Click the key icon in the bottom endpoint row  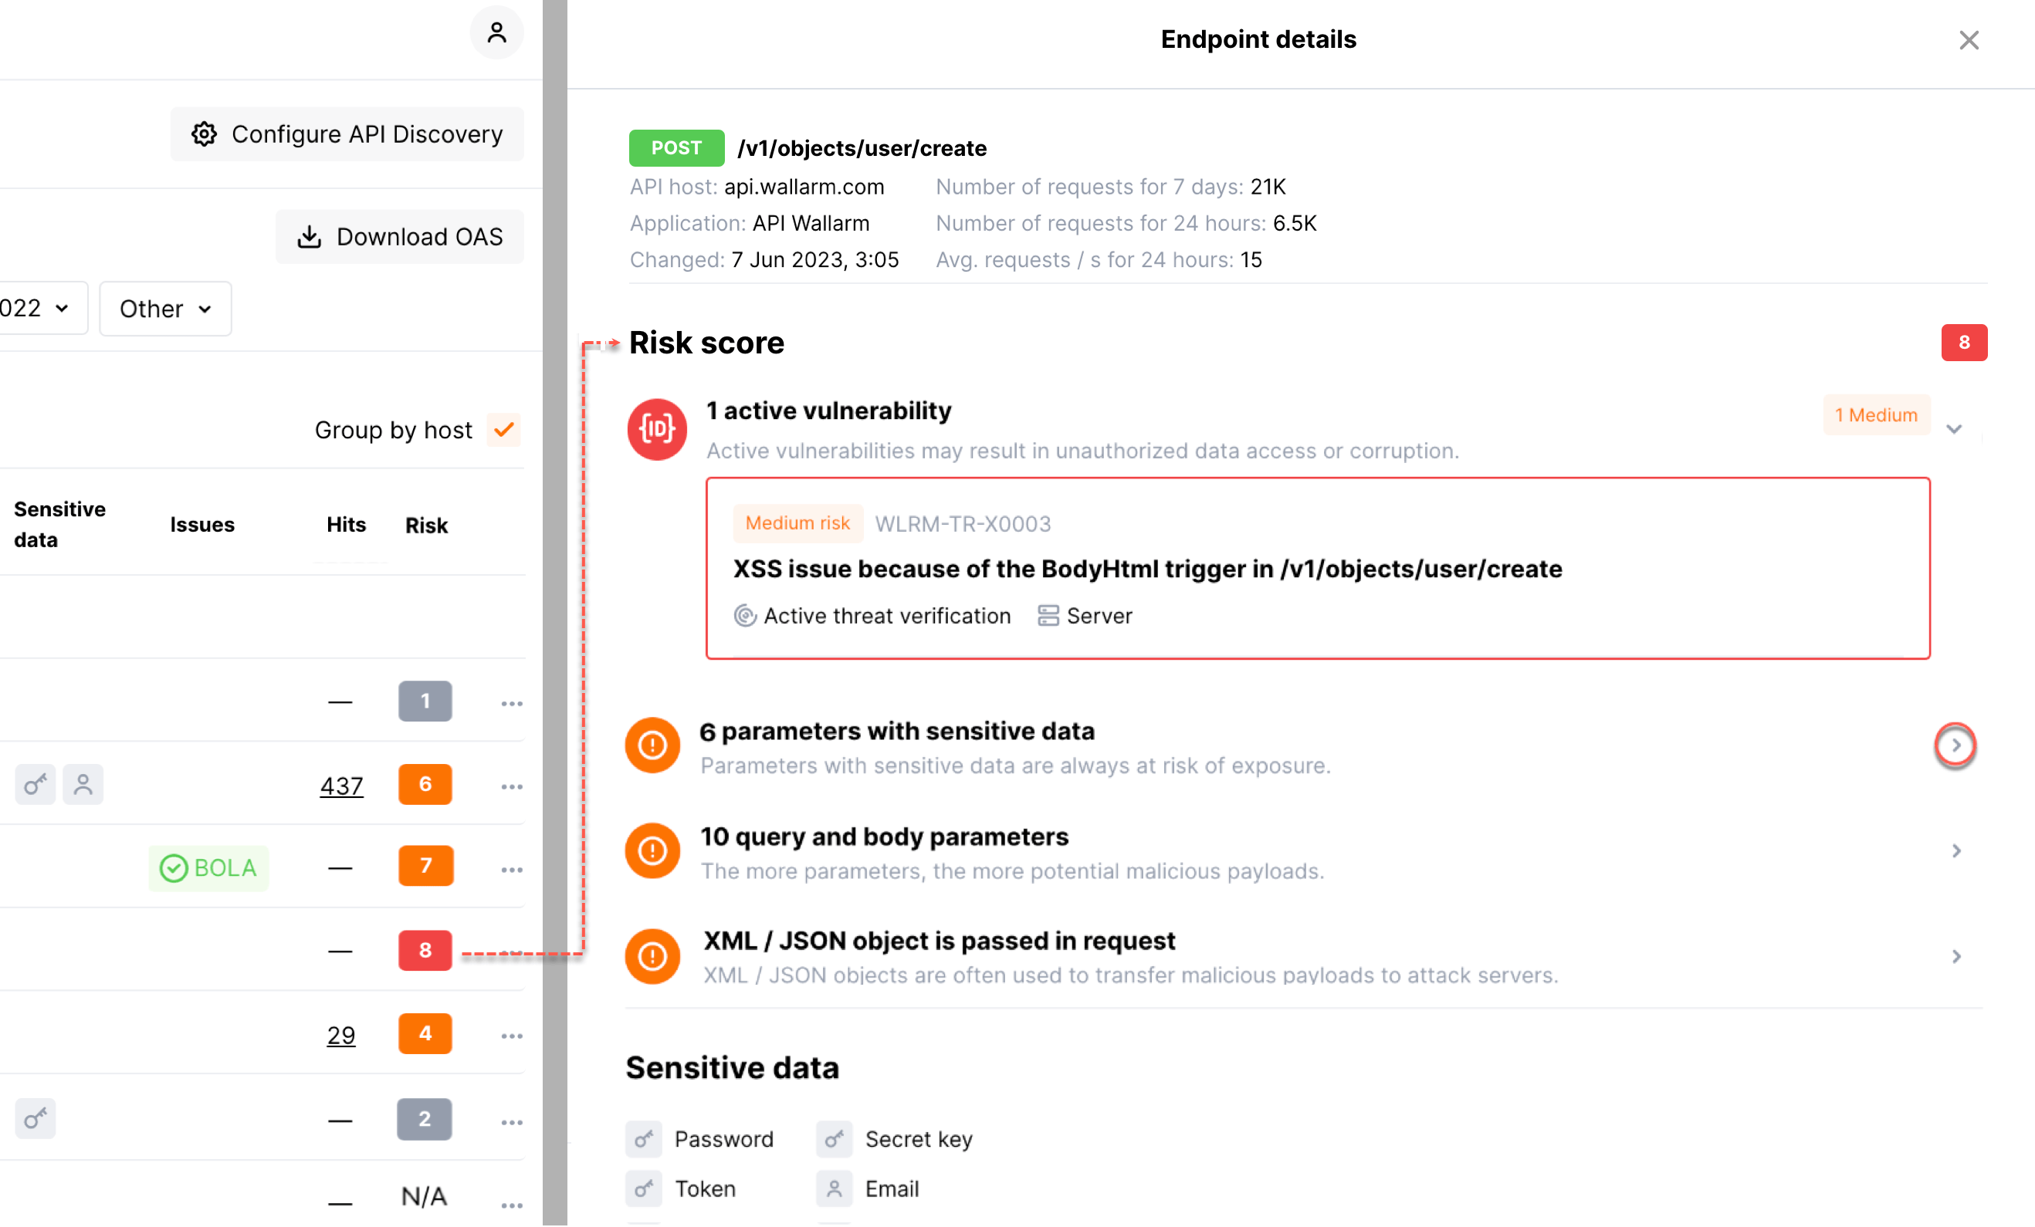[x=35, y=1120]
